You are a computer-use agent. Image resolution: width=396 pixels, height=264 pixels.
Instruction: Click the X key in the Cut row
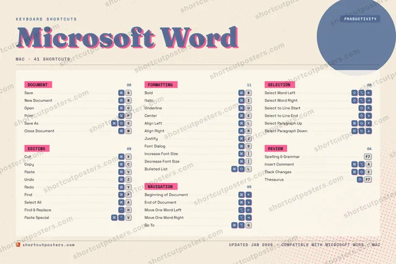coord(129,156)
